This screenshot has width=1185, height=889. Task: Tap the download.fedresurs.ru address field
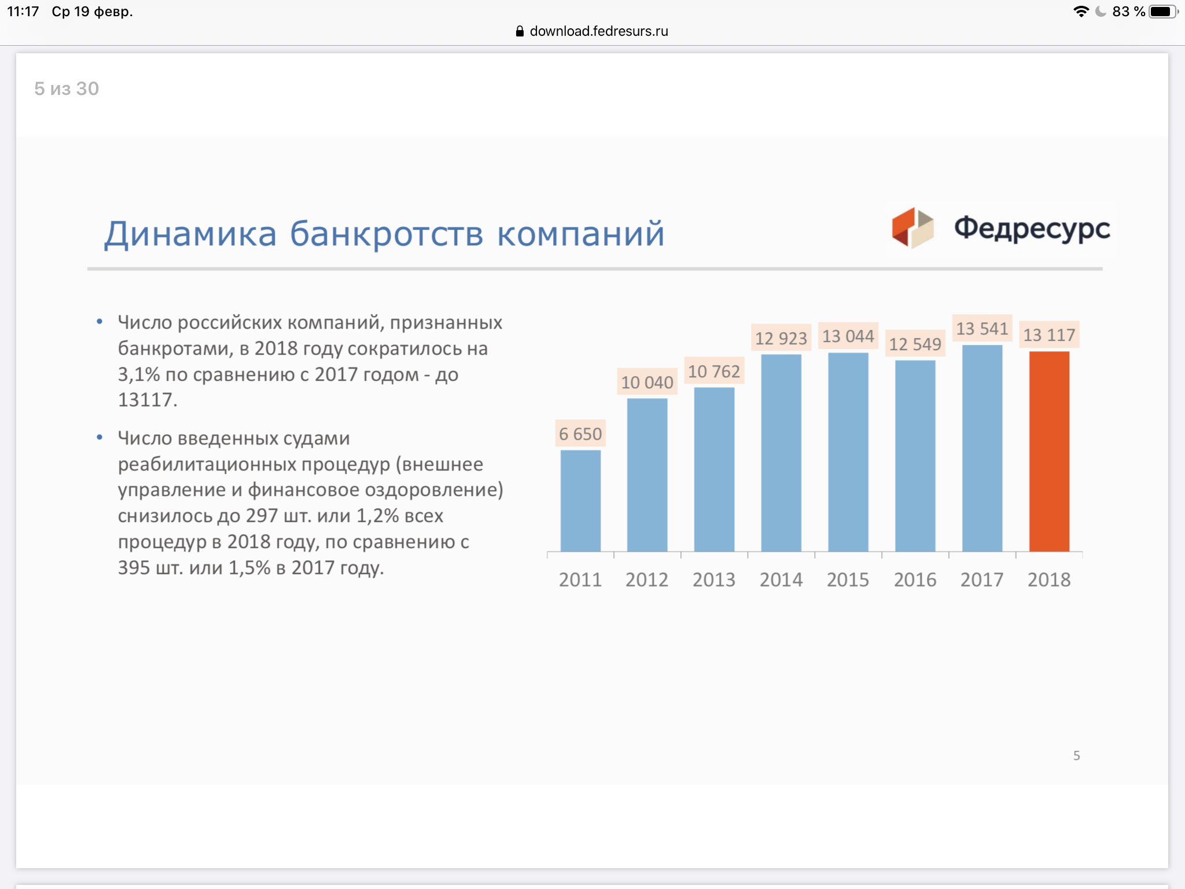click(598, 31)
